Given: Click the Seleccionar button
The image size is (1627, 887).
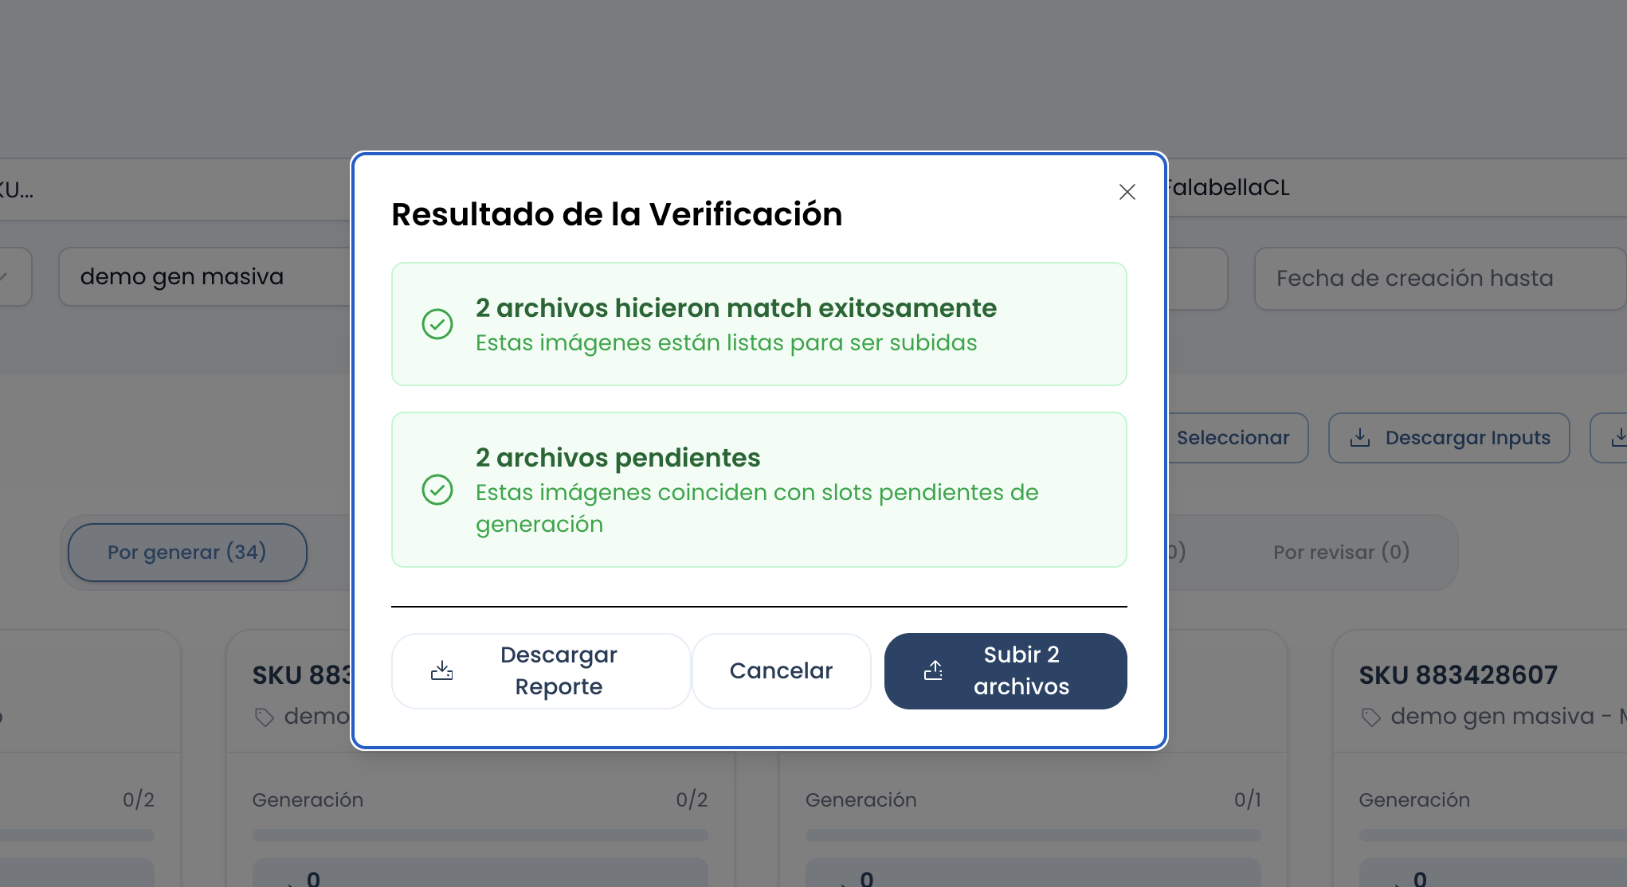Looking at the screenshot, I should click(x=1233, y=438).
